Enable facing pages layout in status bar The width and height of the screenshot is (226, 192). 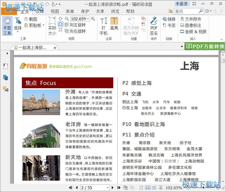pyautogui.click(x=154, y=188)
